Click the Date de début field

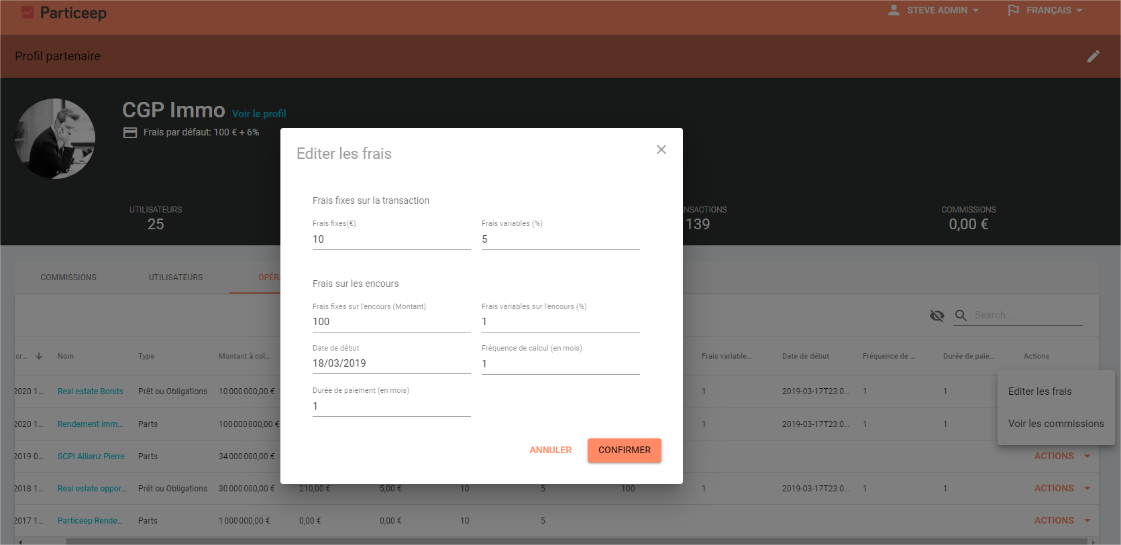pos(392,363)
